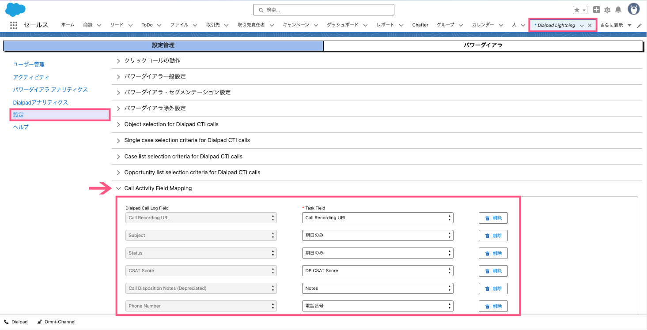The width and height of the screenshot is (647, 330).
Task: Open the App Launcher grid icon
Action: [13, 25]
